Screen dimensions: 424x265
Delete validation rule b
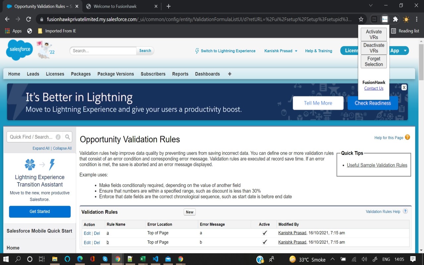tap(97, 242)
